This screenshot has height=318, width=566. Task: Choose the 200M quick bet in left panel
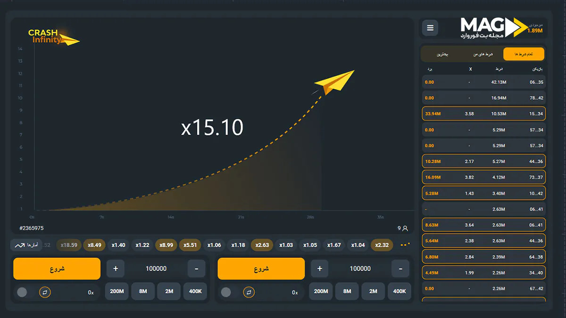click(x=117, y=291)
